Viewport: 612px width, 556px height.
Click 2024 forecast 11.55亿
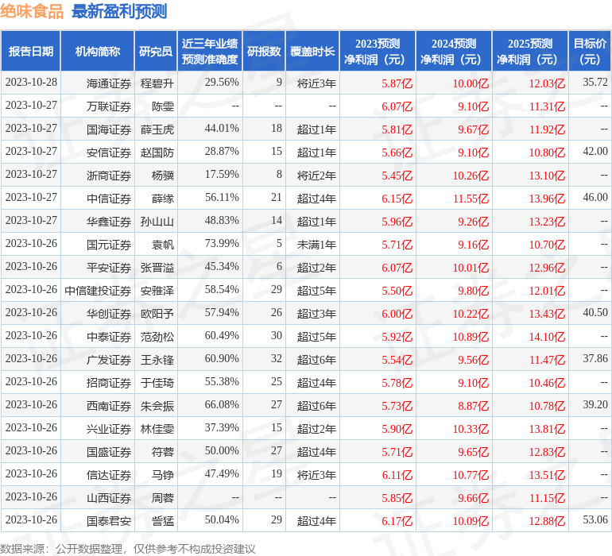click(x=471, y=199)
